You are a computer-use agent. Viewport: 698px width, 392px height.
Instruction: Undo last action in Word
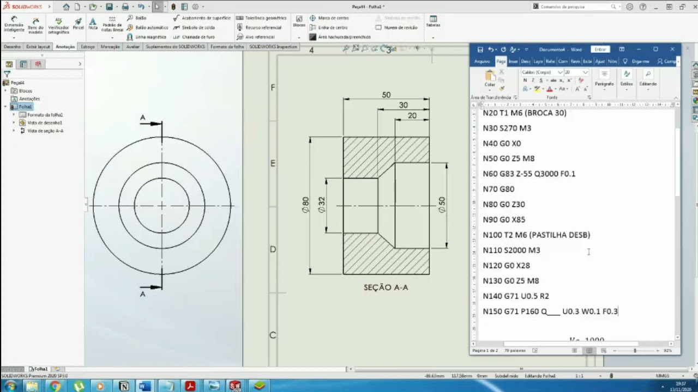[x=491, y=49]
